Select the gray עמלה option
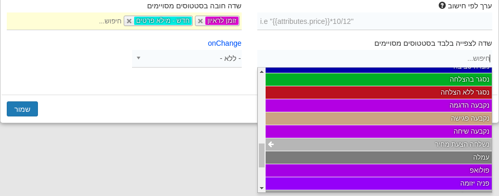Screen dimensions: 499x196 click(379, 158)
